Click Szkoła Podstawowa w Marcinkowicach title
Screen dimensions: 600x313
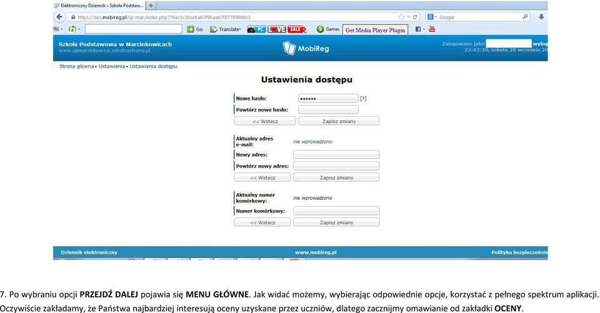[x=115, y=44]
